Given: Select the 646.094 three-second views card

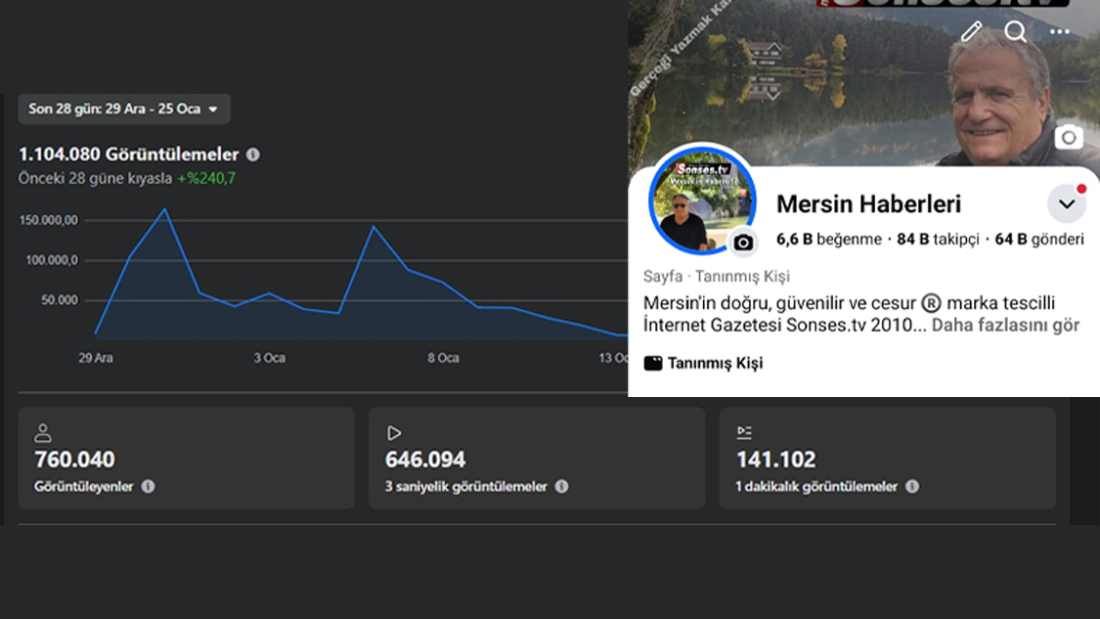Looking at the screenshot, I should coord(536,458).
